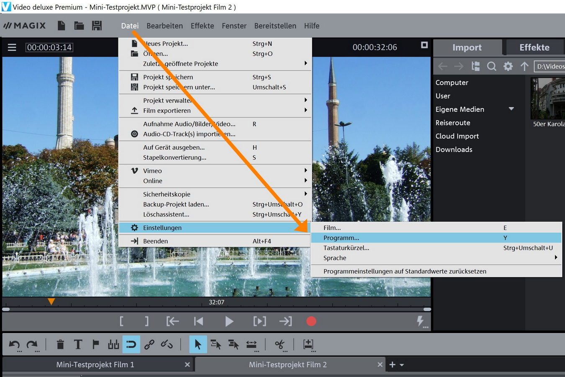Expand the Vimeo submenu
The height and width of the screenshot is (377, 565).
pyautogui.click(x=215, y=170)
